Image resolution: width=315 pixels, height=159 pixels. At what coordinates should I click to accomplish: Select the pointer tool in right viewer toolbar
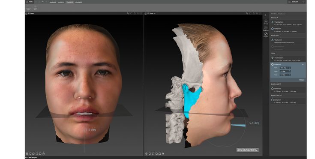click(x=247, y=13)
